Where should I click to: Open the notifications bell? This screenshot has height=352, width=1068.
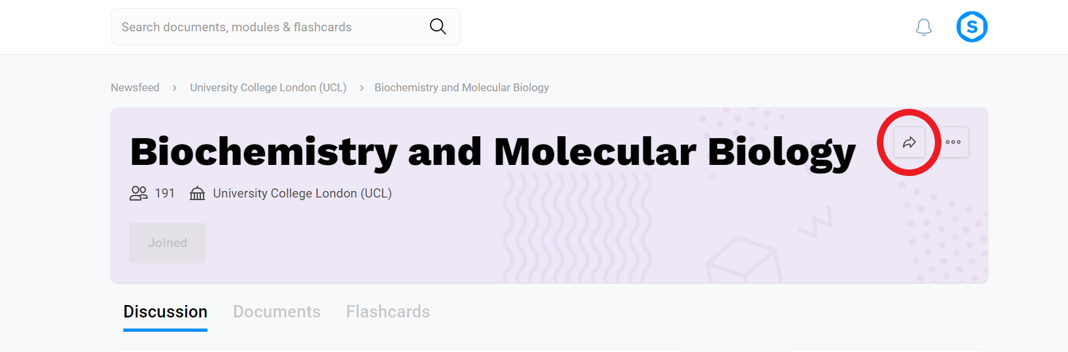pyautogui.click(x=923, y=27)
